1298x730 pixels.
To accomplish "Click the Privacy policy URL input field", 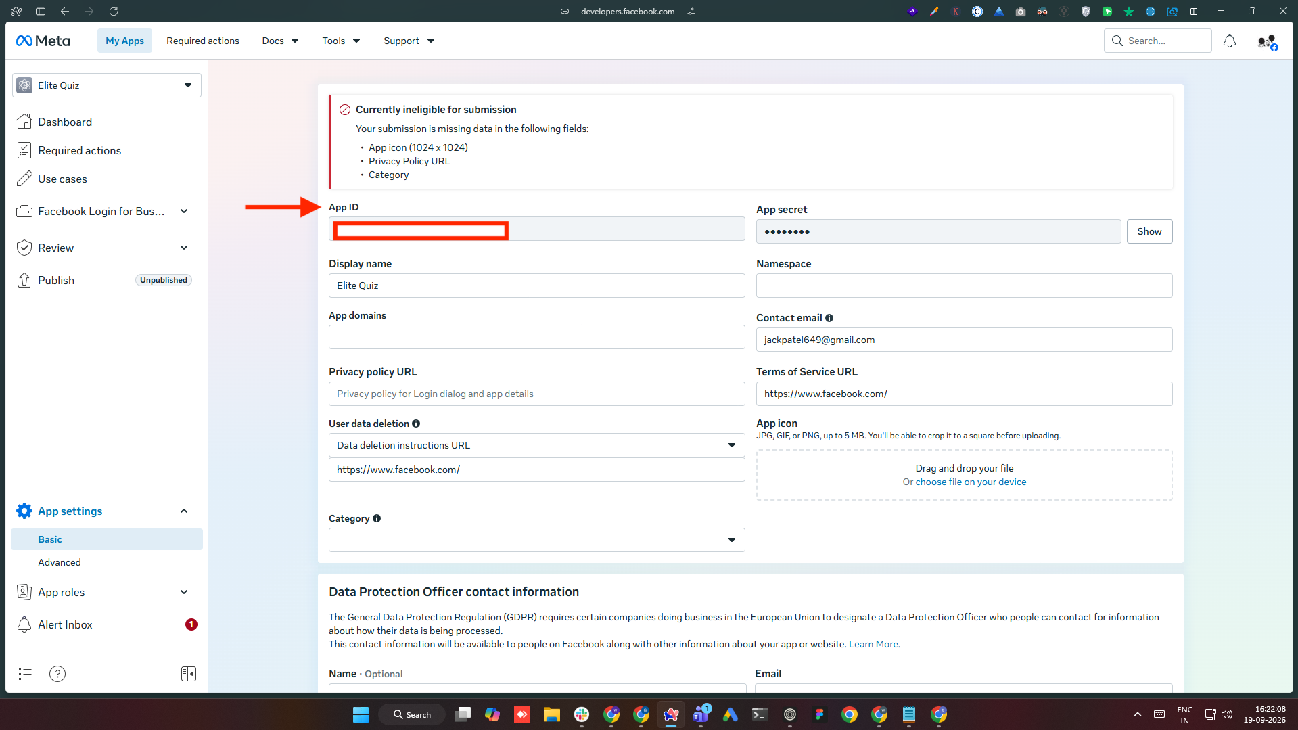I will pos(537,394).
